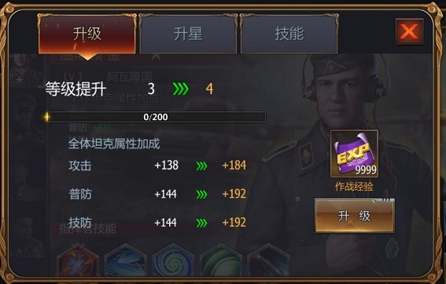446x284 pixels.
Task: Select the dark weapon skill icon
Action: [x=268, y=260]
